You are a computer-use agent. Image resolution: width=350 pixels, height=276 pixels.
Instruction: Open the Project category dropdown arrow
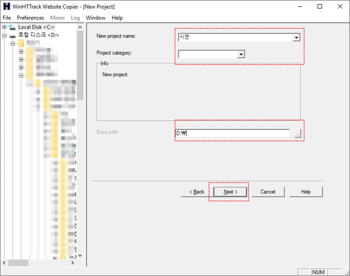(x=241, y=54)
